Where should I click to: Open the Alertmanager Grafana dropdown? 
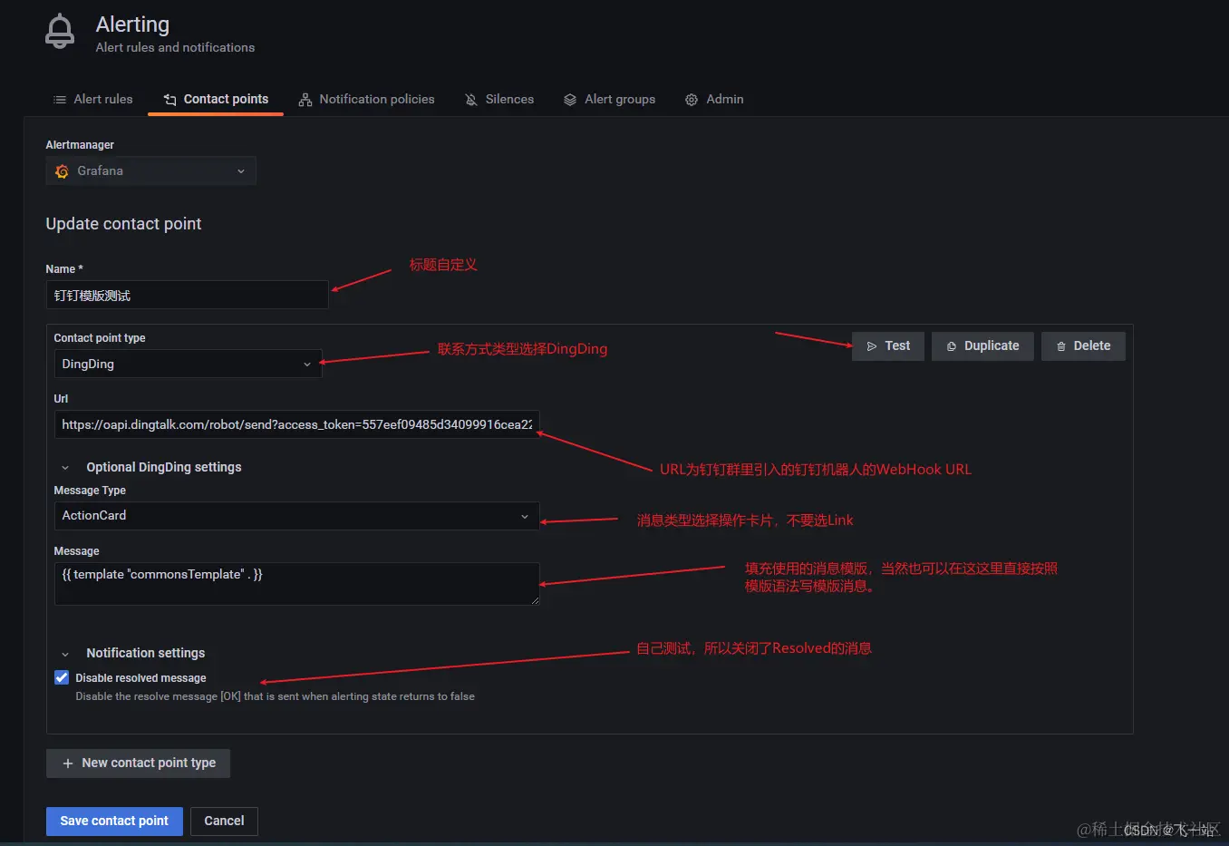[x=151, y=171]
